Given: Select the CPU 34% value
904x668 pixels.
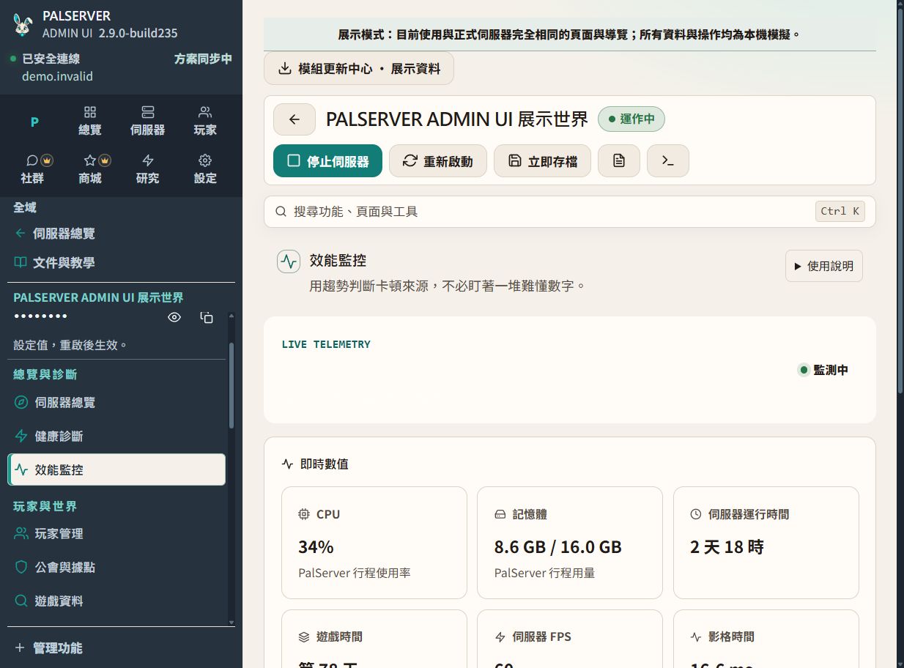Looking at the screenshot, I should (316, 547).
